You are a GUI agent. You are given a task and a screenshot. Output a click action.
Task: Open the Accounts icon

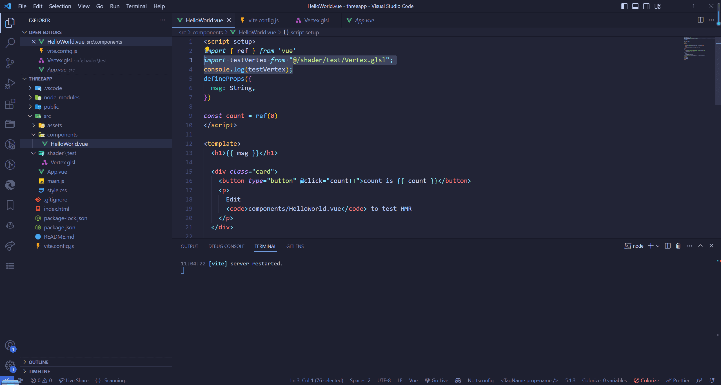click(x=10, y=346)
